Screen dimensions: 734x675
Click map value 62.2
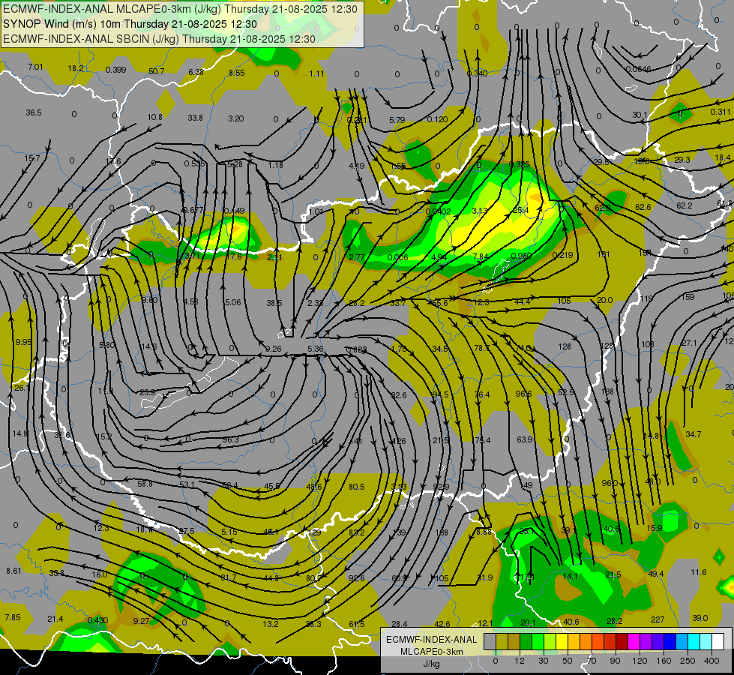pyautogui.click(x=685, y=205)
